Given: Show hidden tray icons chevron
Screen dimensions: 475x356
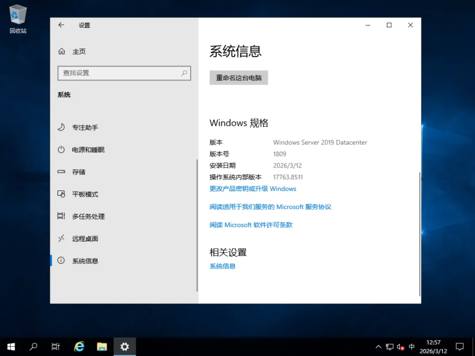Looking at the screenshot, I should [378, 347].
